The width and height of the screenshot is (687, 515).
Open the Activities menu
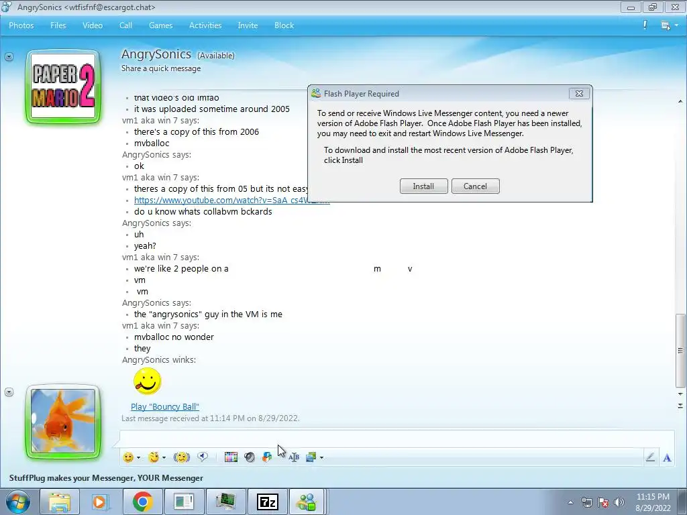(205, 25)
